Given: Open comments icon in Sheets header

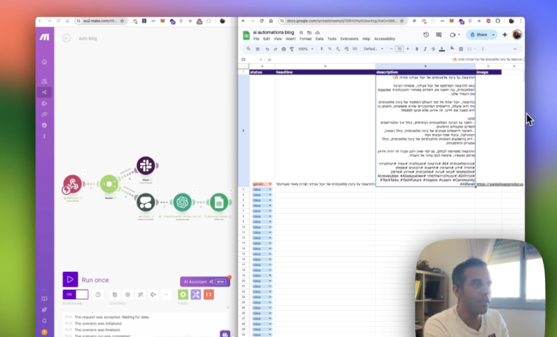Looking at the screenshot, I should point(439,35).
